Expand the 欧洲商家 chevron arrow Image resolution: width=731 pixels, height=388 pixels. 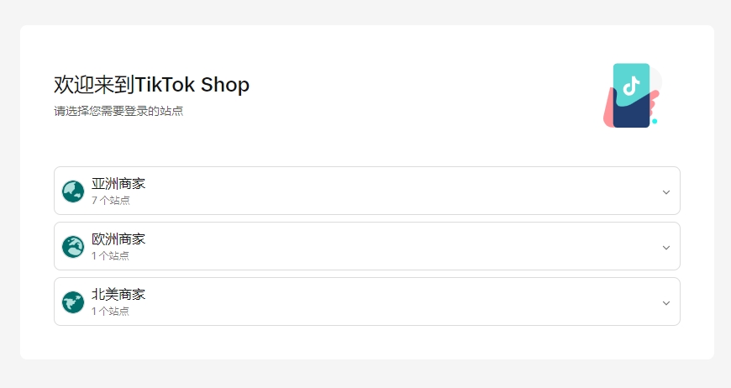666,247
